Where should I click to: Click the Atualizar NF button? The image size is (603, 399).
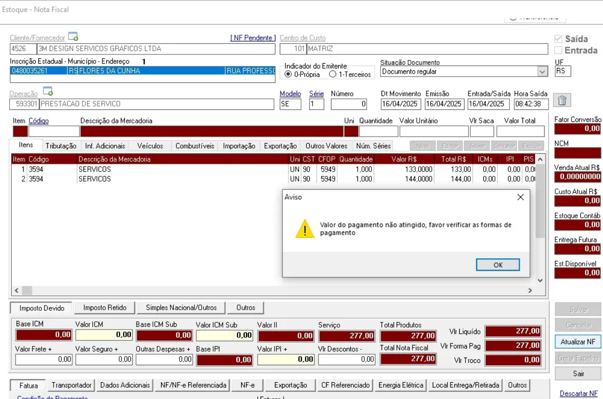coord(578,342)
